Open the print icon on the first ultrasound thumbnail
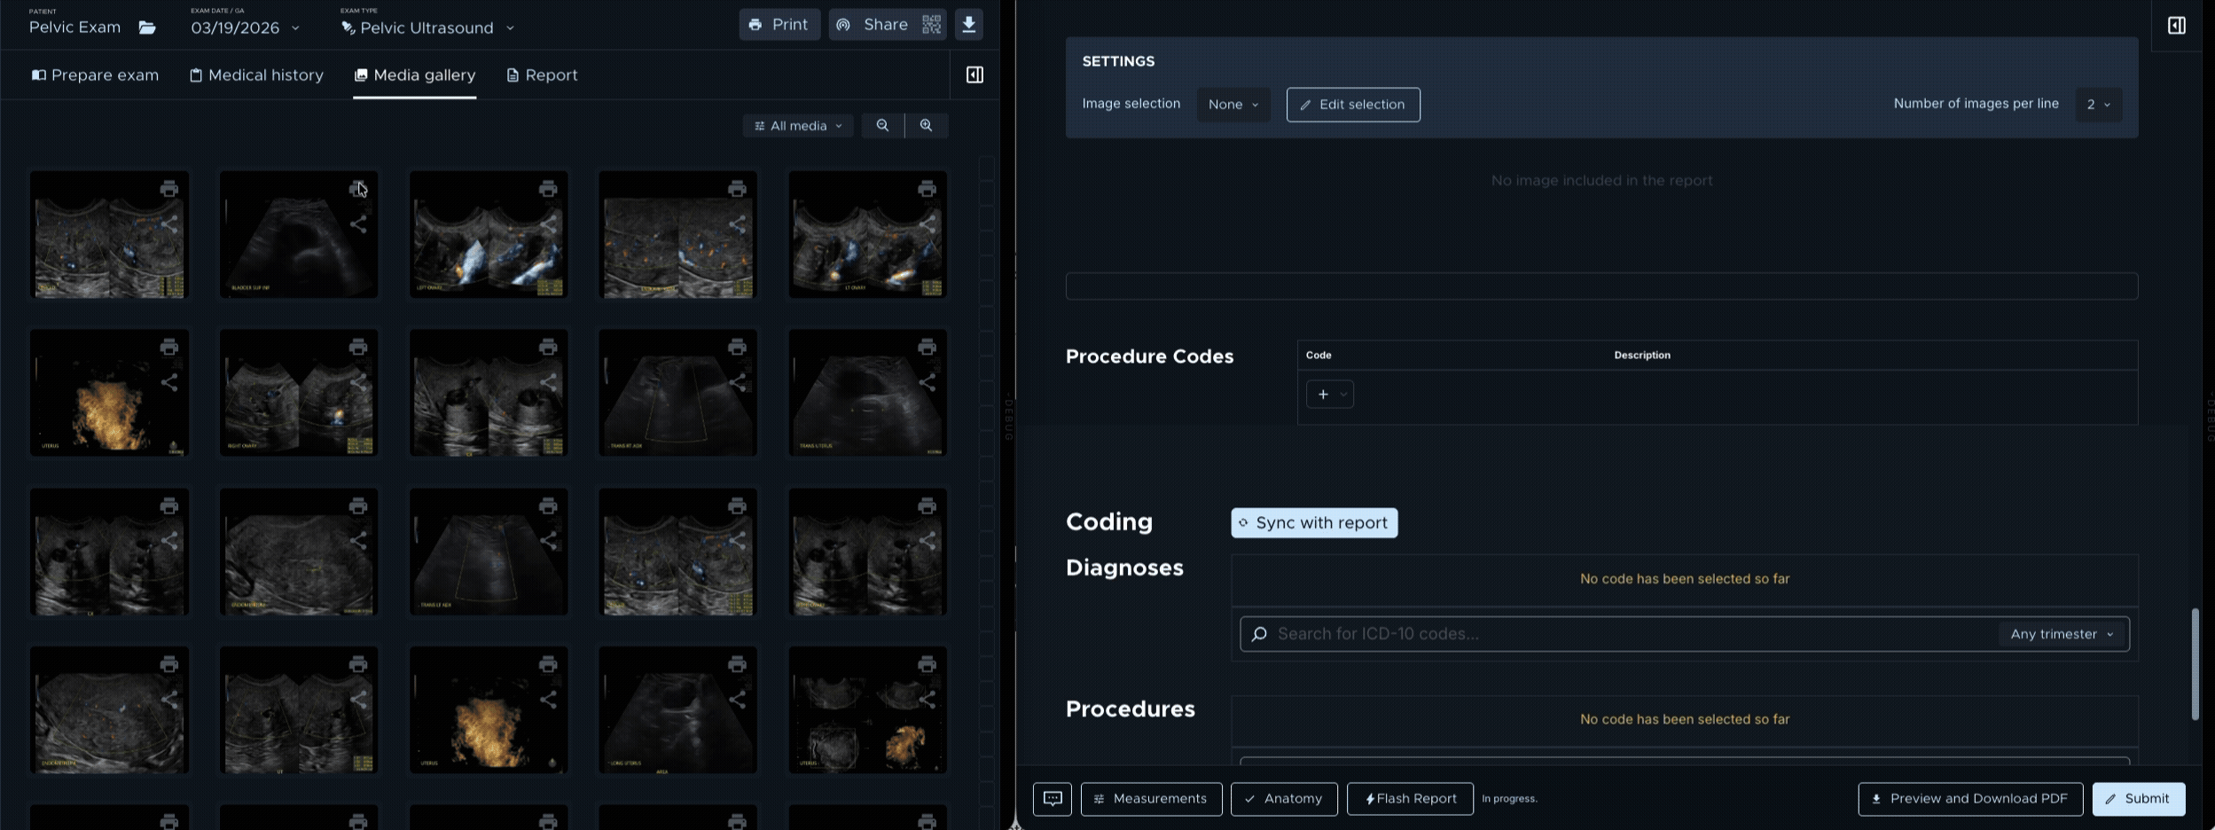Screen dimensions: 2215x830 (x=168, y=188)
